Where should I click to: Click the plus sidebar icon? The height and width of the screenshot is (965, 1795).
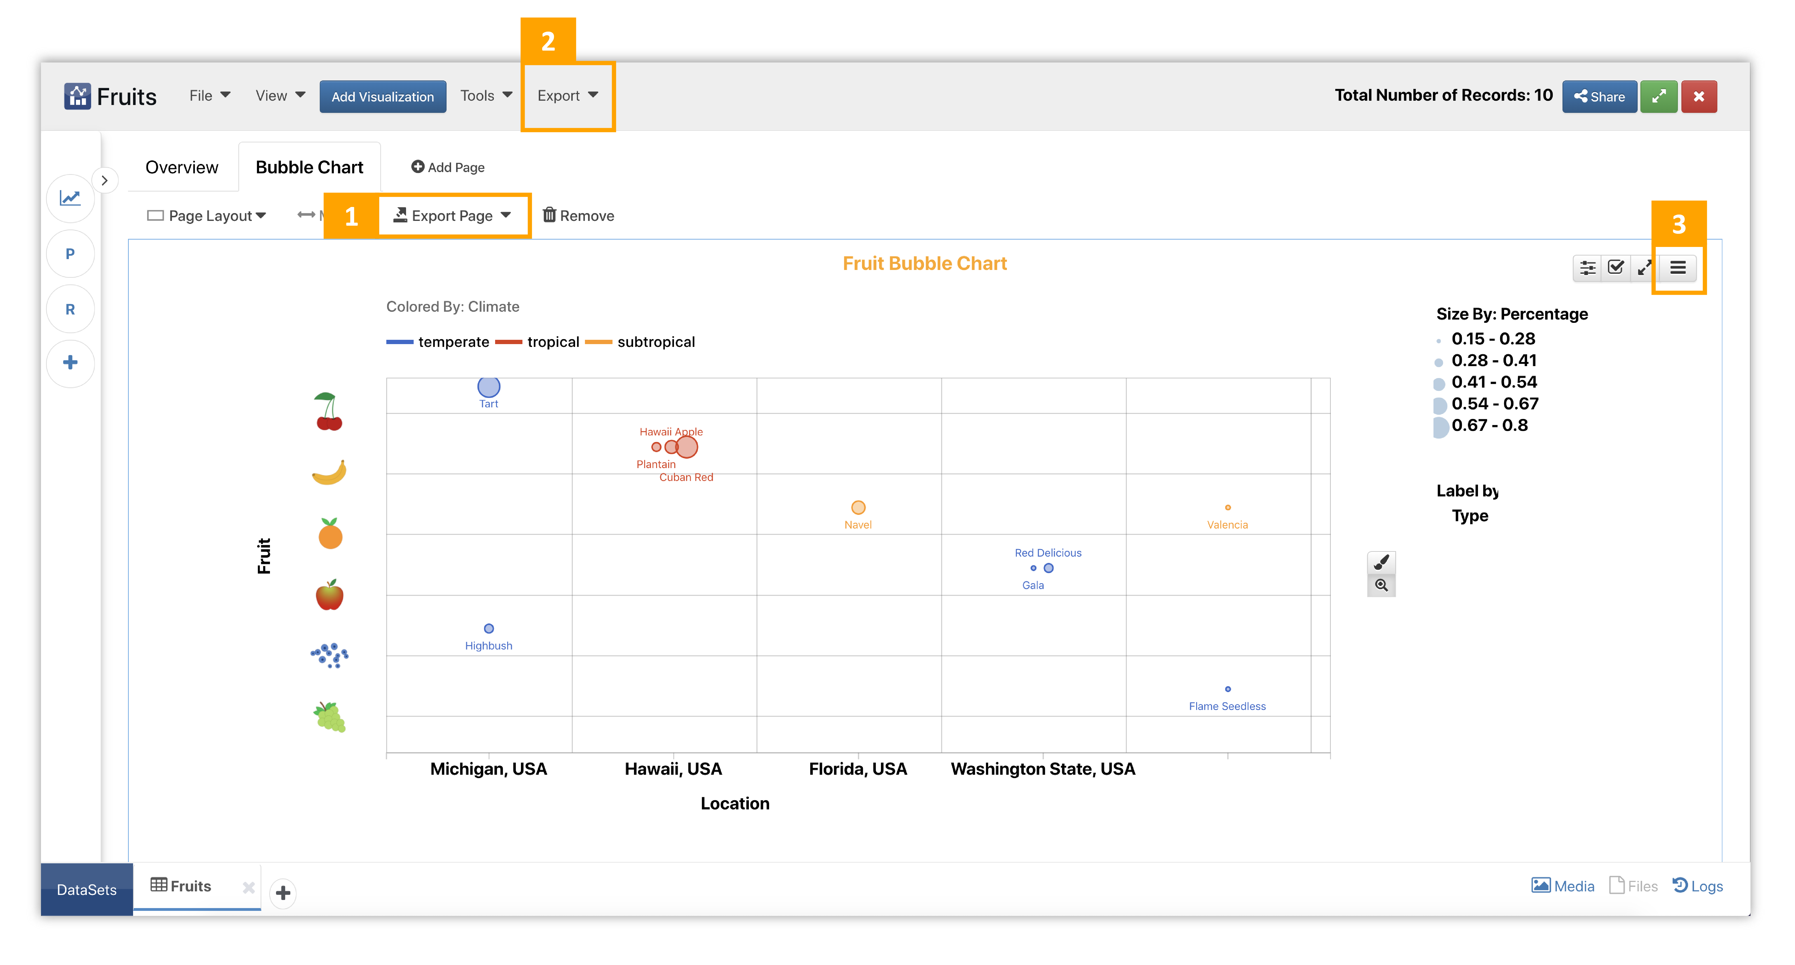point(70,363)
